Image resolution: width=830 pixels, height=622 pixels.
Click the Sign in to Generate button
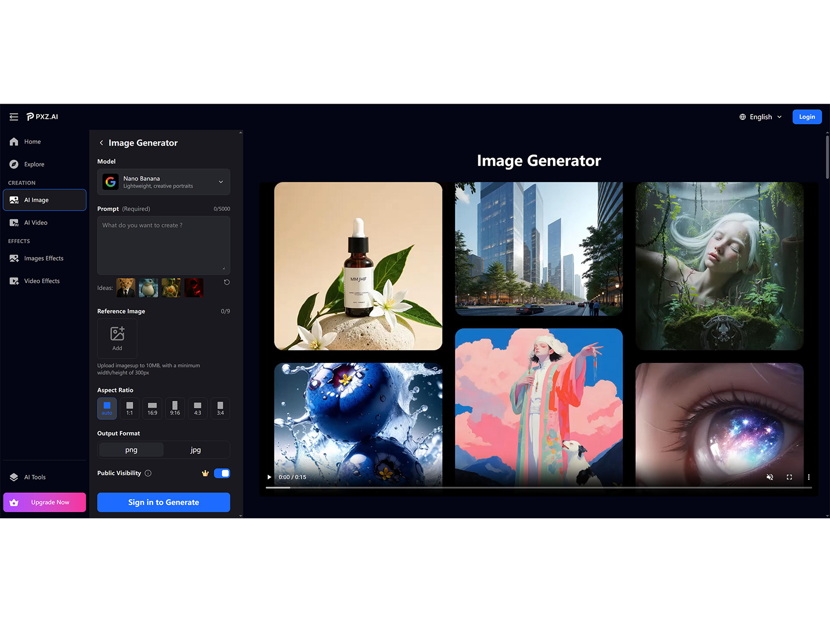(x=163, y=502)
